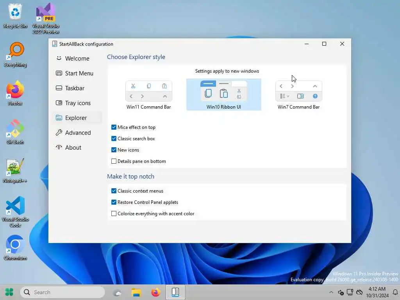
Task: Enable Details pane on bottom
Action: pos(114,161)
